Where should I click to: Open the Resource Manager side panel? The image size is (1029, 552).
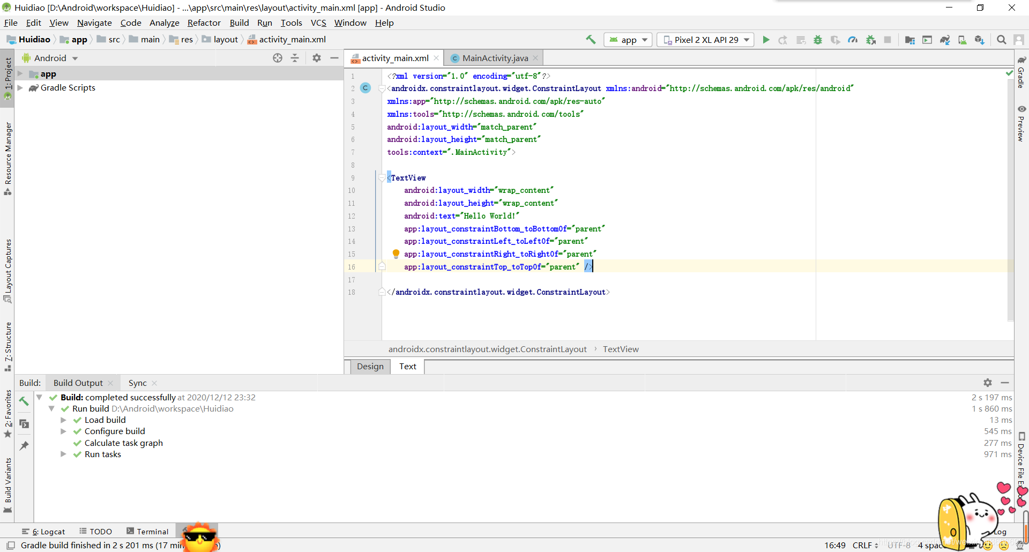tap(8, 159)
